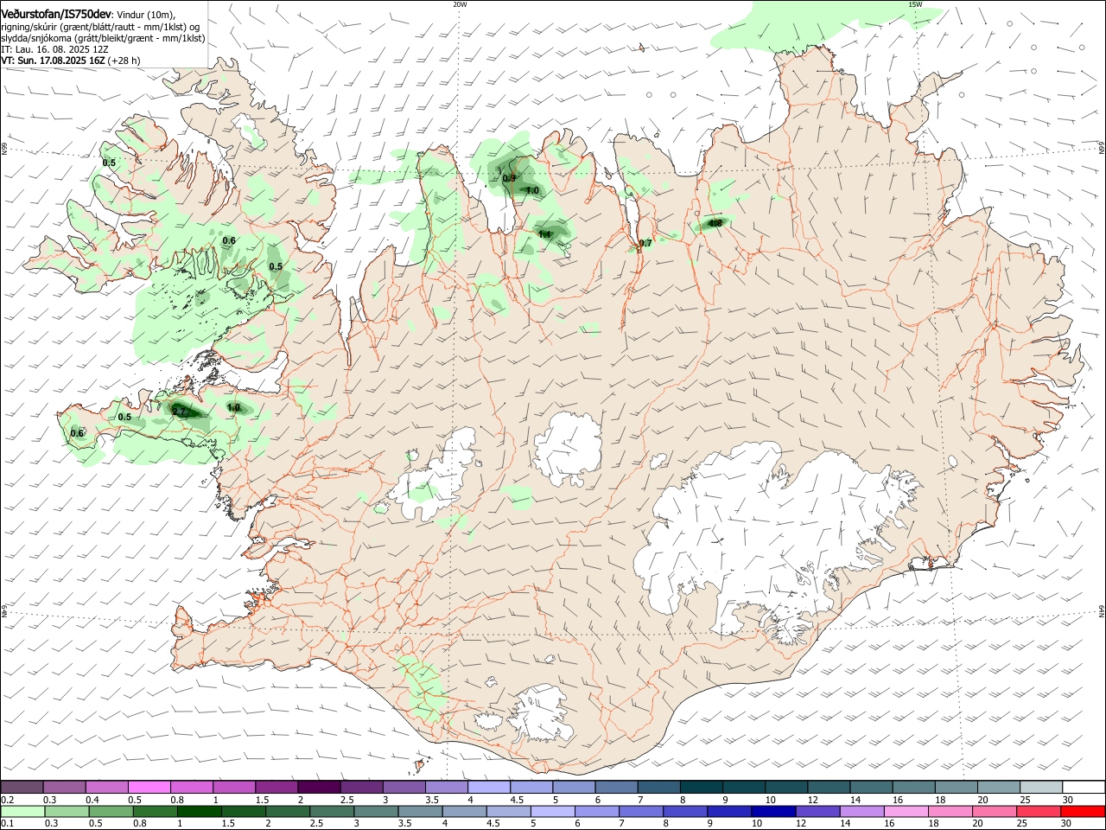Click the 20W longitude label
Image resolution: width=1106 pixels, height=830 pixels.
(460, 4)
